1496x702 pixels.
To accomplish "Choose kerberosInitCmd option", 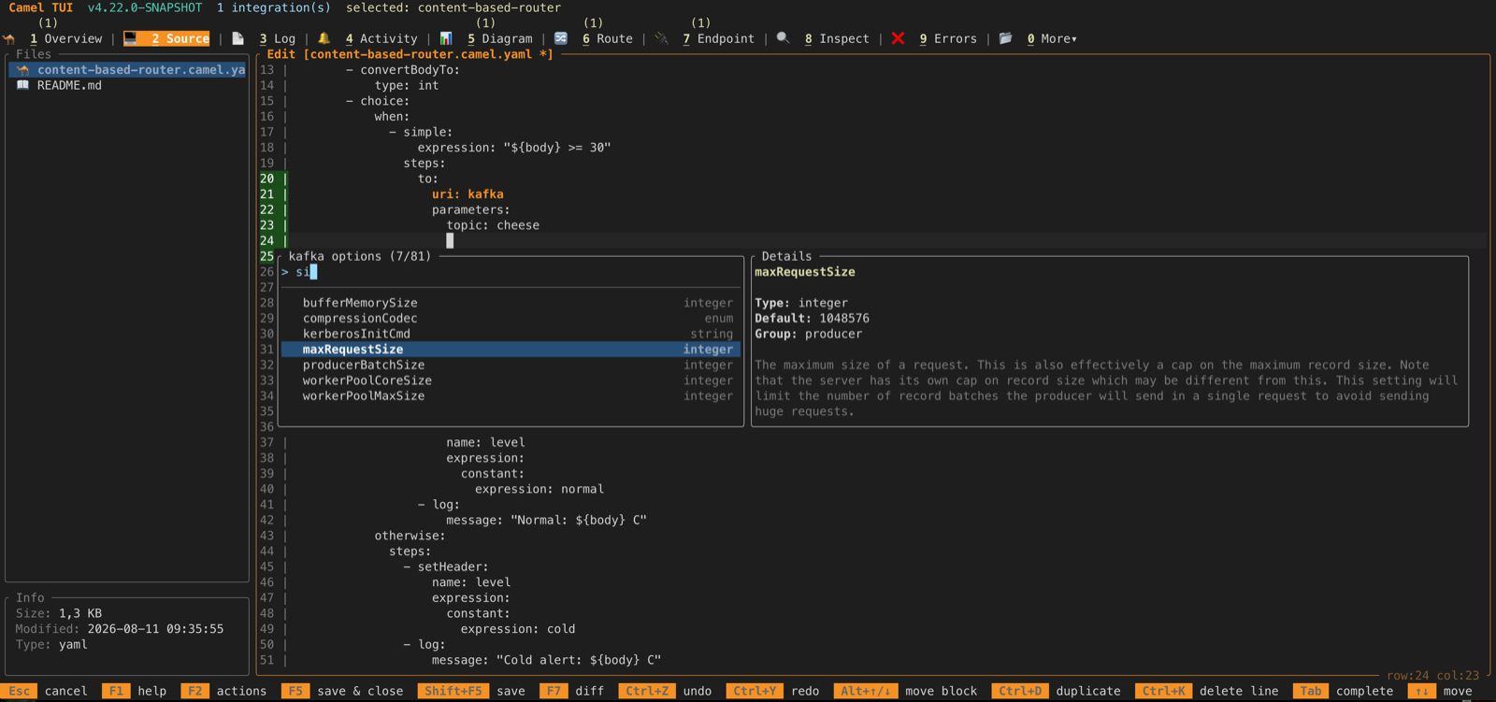I will pos(511,334).
